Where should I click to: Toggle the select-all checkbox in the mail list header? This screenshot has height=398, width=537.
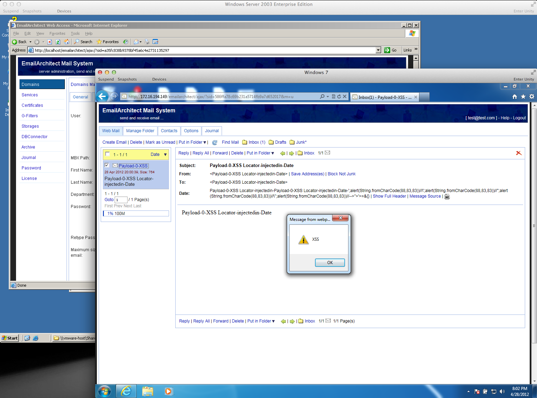107,154
